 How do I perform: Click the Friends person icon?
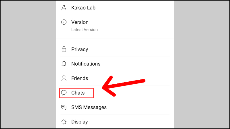click(x=64, y=78)
